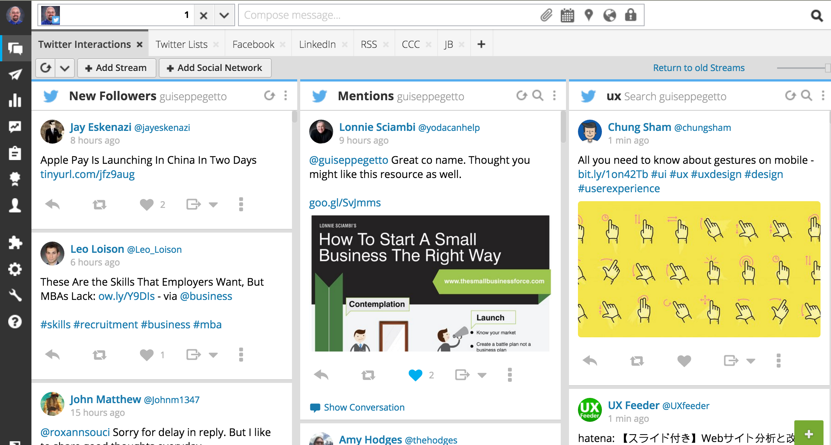Screen dimensions: 831x445
Task: Retweet Leo Loison's tweet
Action: point(100,355)
